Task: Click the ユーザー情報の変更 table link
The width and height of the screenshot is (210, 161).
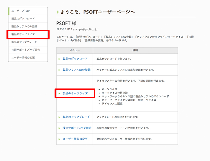Action: tap(75, 139)
